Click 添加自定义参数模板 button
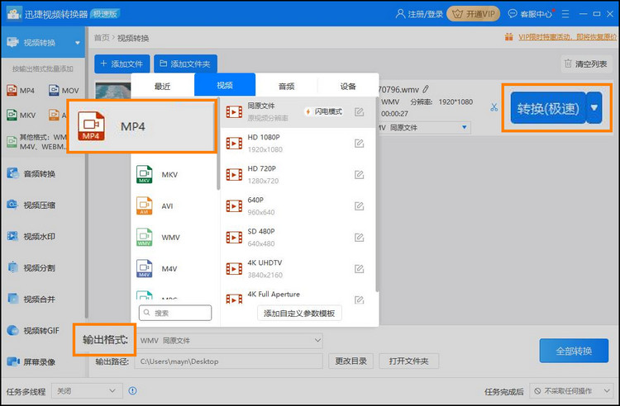 click(x=299, y=314)
